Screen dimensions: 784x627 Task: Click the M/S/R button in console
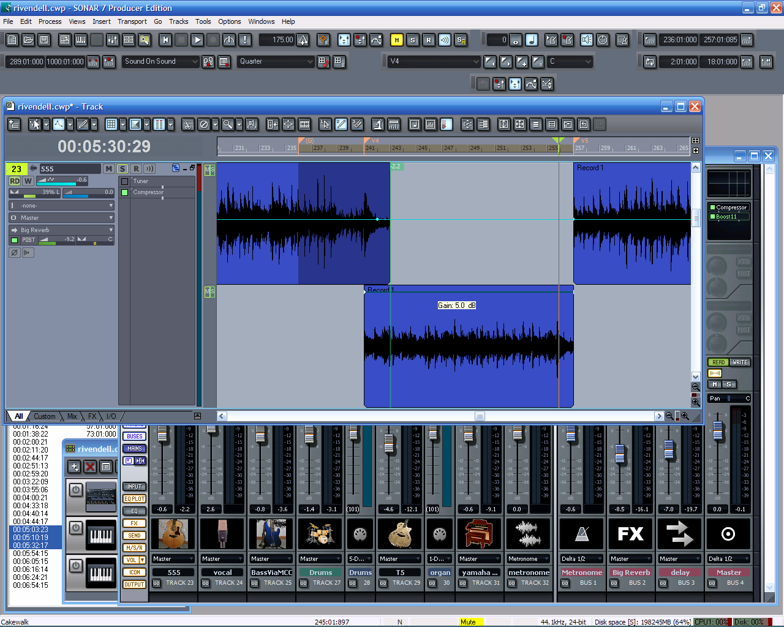tap(135, 548)
